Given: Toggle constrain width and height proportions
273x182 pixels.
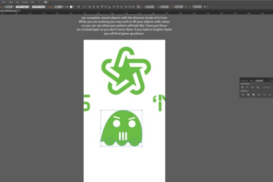Looking at the screenshot, I should [x=186, y=7].
